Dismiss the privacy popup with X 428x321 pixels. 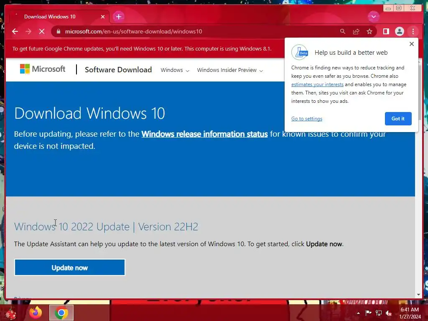412,43
